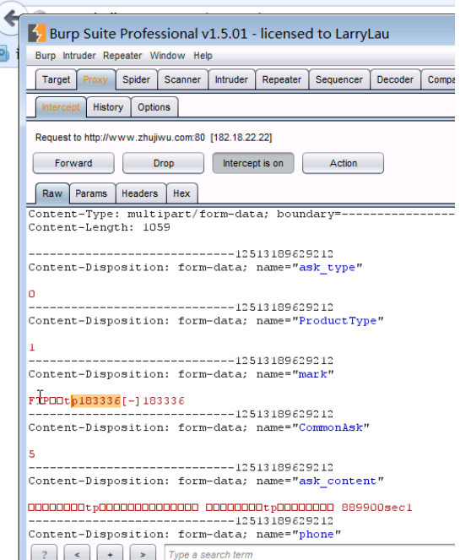Toggle the Intercept is on button

(253, 163)
